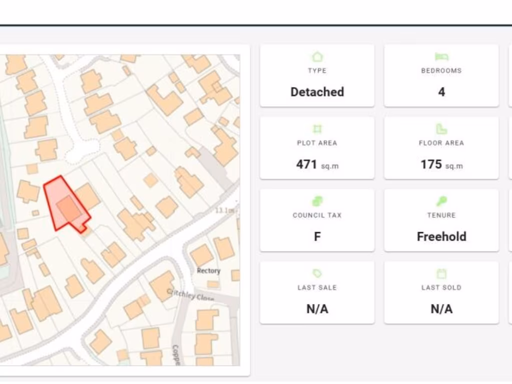The height and width of the screenshot is (384, 512).
Task: Click the last sold calendar icon
Action: pos(441,273)
